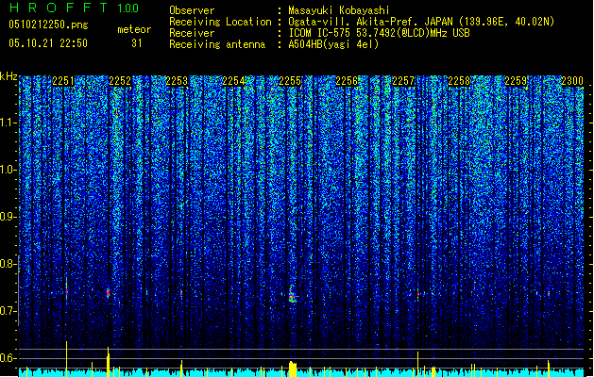Click the meteor echo just before 2252

tap(108, 293)
